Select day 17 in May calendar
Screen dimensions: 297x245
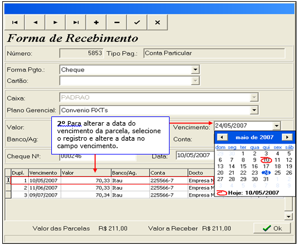pyautogui.click(x=266, y=166)
